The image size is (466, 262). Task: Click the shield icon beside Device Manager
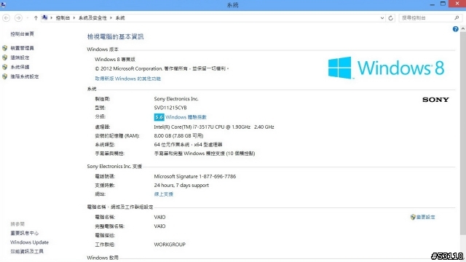click(5, 48)
